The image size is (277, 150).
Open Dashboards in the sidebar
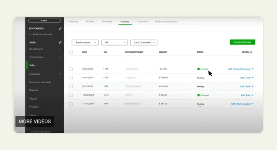click(x=36, y=49)
